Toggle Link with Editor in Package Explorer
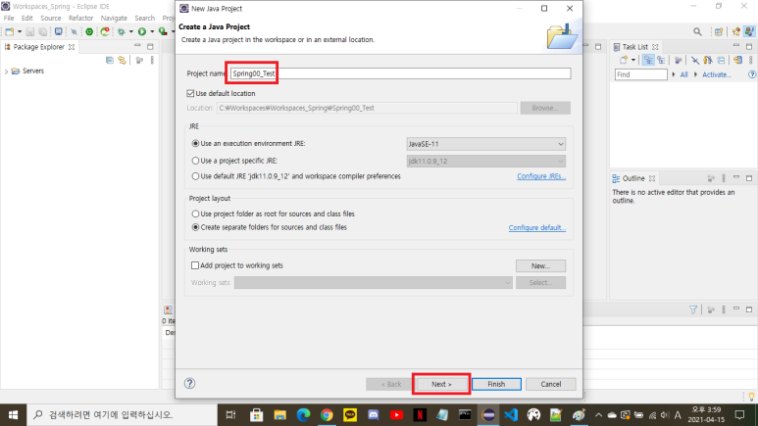 123,61
